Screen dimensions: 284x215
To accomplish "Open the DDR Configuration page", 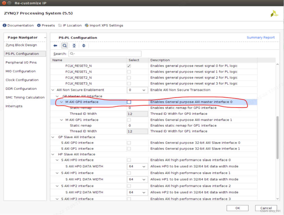I will click(21, 89).
